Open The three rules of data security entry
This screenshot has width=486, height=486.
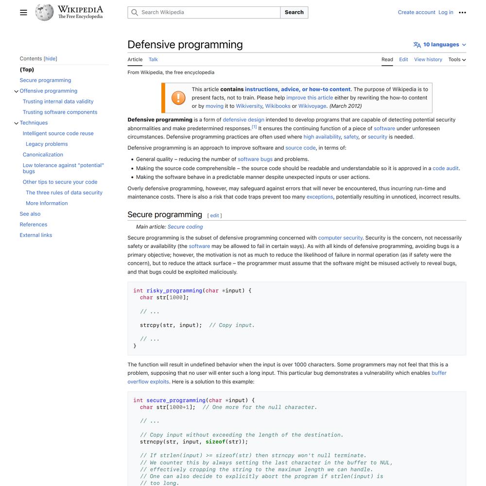pos(64,193)
